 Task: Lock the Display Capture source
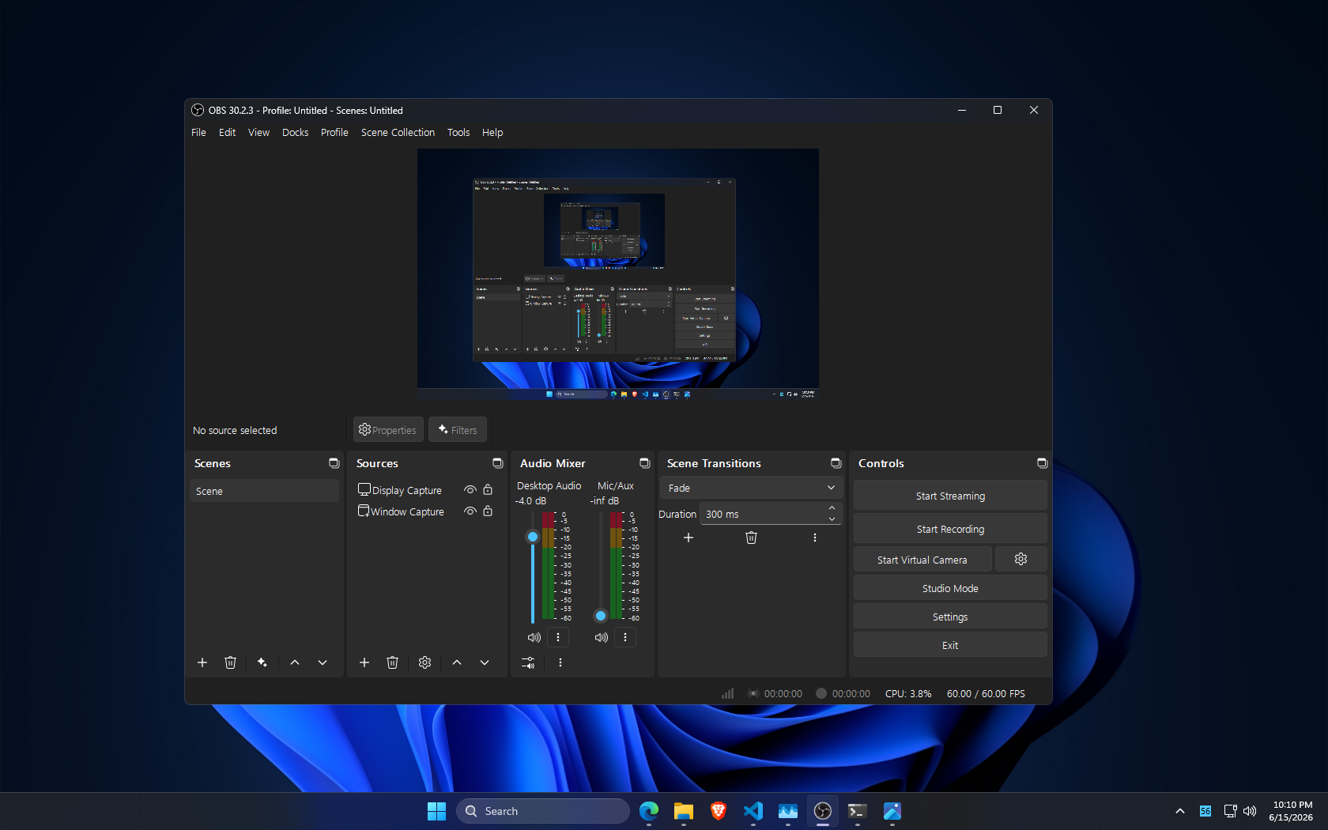(x=488, y=490)
